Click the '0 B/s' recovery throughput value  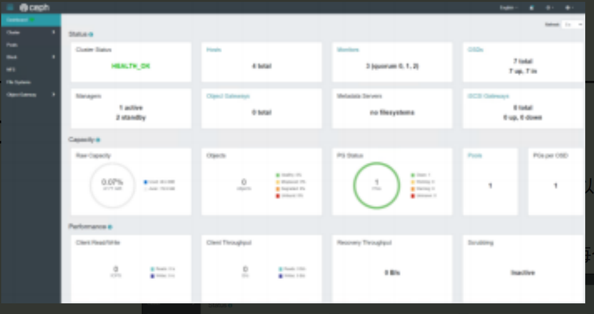[x=392, y=273]
